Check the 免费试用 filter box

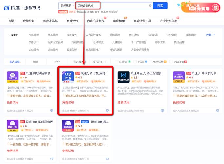[x=151, y=62]
